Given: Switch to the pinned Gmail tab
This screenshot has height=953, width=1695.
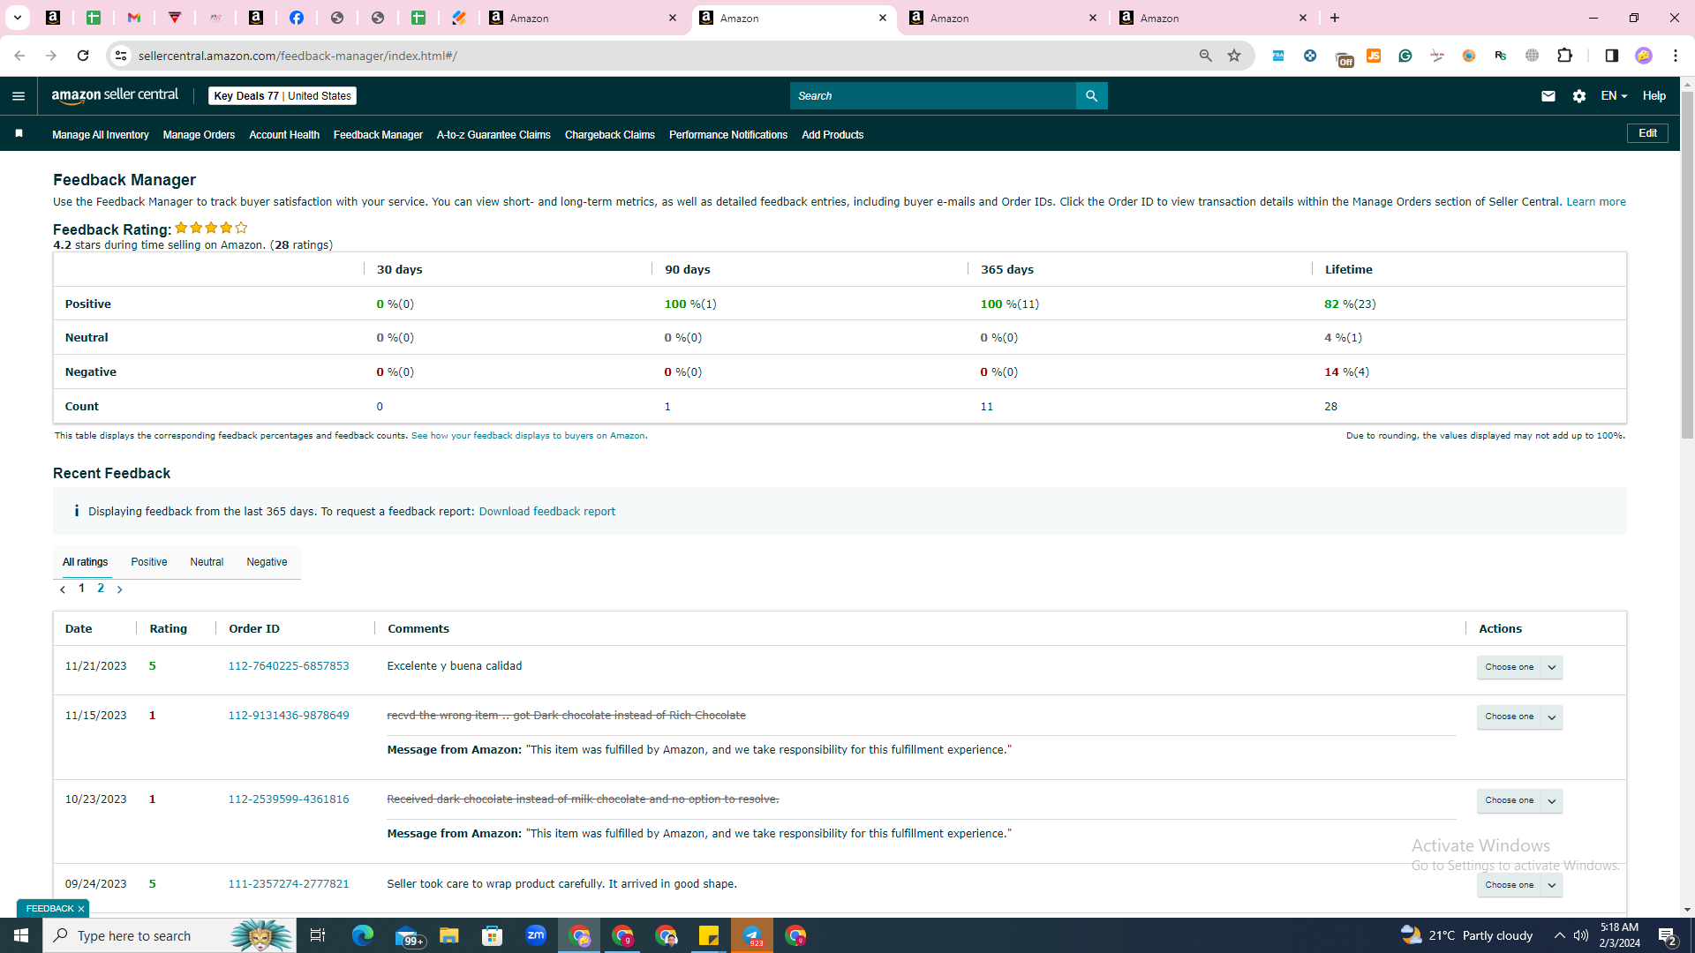Looking at the screenshot, I should pyautogui.click(x=134, y=18).
